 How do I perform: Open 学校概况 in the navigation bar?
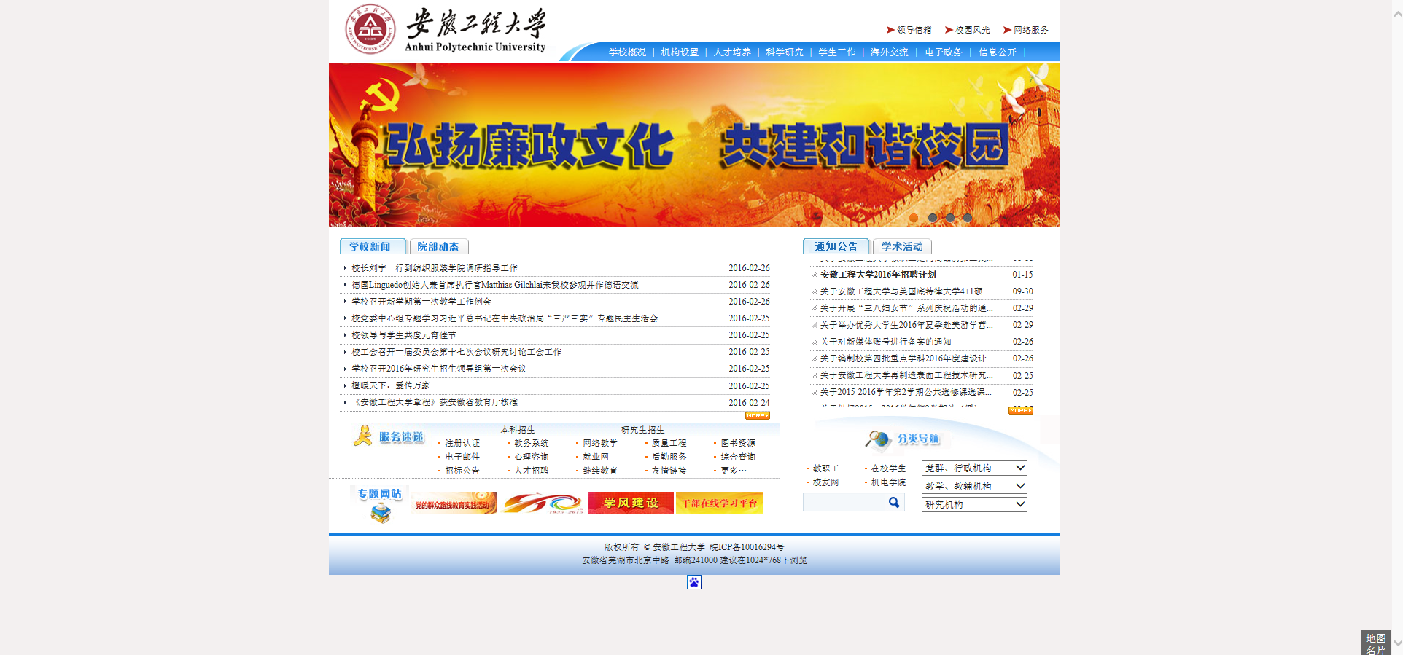(x=627, y=52)
